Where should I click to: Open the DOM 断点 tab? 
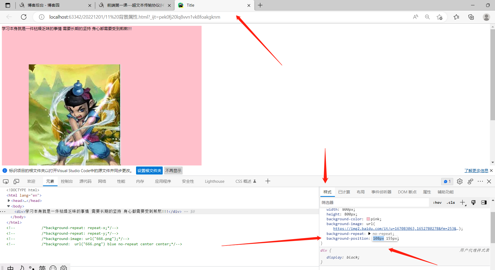click(407, 192)
